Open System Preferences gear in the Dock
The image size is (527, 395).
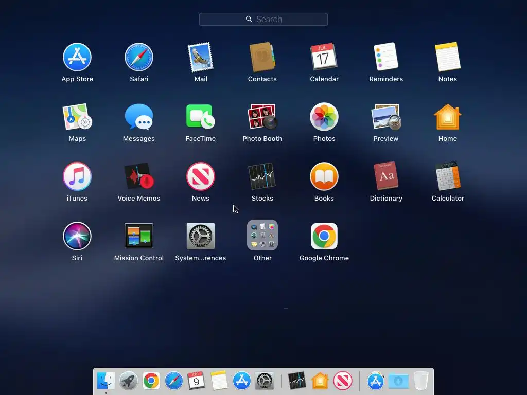click(x=264, y=381)
